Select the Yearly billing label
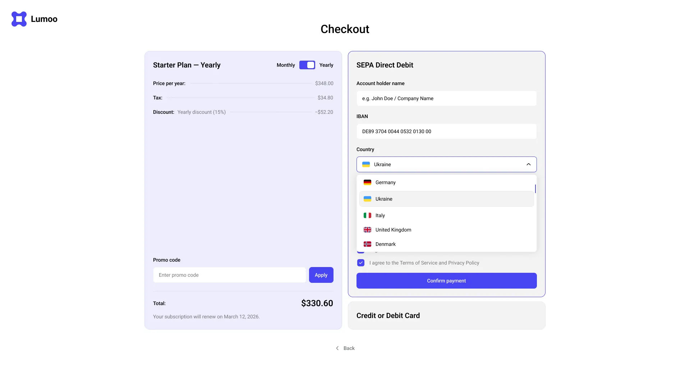690x374 pixels. (326, 65)
